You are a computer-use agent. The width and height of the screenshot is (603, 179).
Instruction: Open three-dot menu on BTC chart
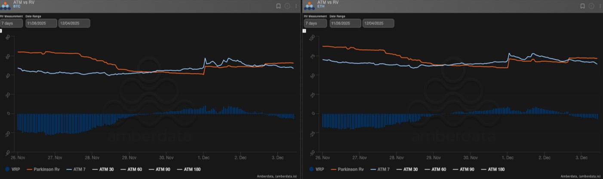pyautogui.click(x=296, y=6)
